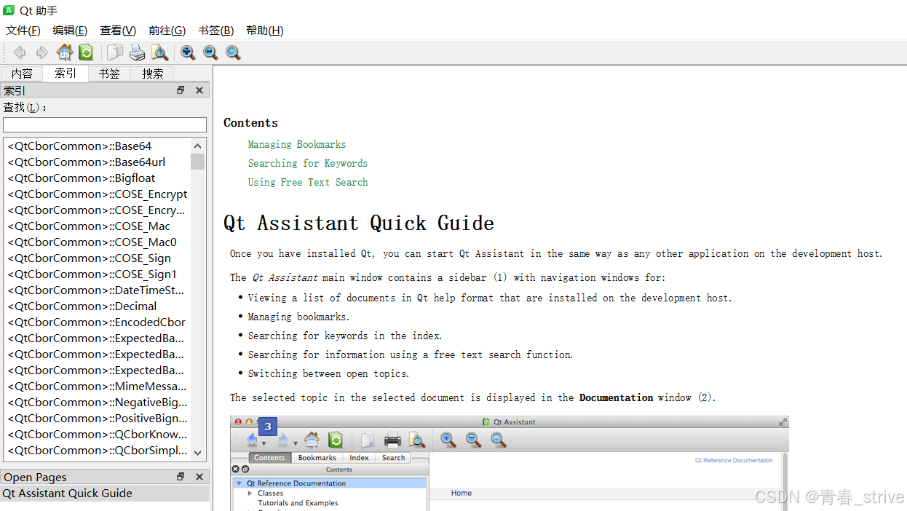This screenshot has height=511, width=907.
Task: Select <QtCborCommon>::PositiveBign... index entry
Action: point(97,418)
